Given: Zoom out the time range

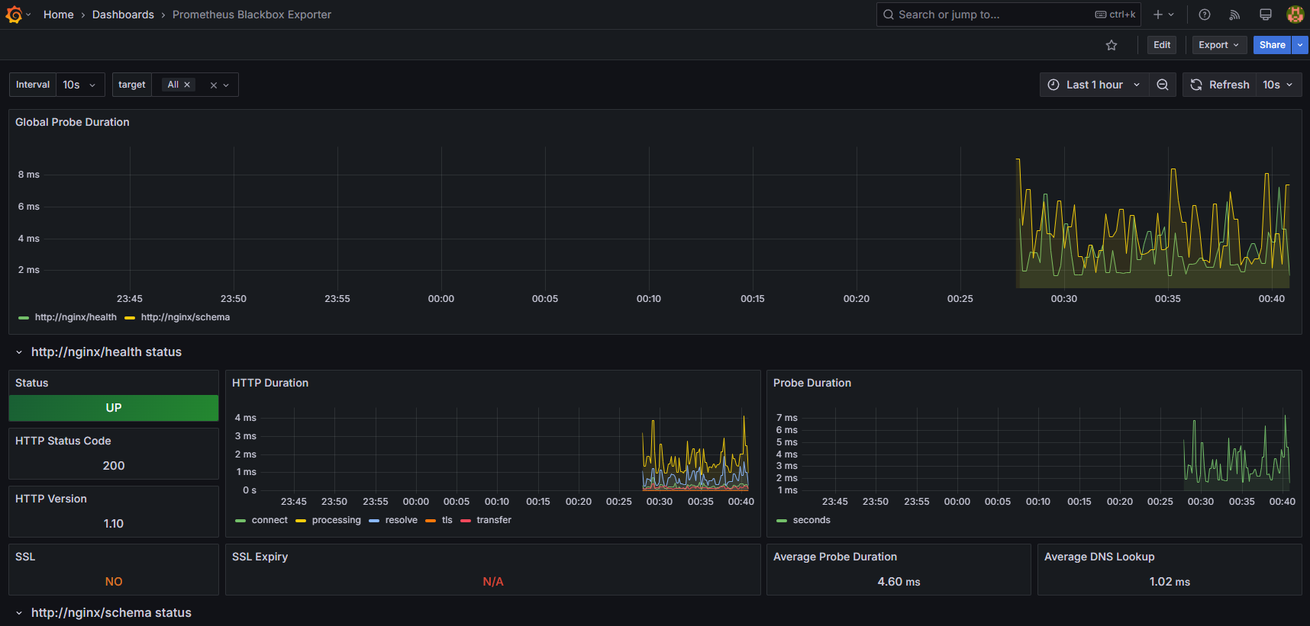Looking at the screenshot, I should 1163,85.
